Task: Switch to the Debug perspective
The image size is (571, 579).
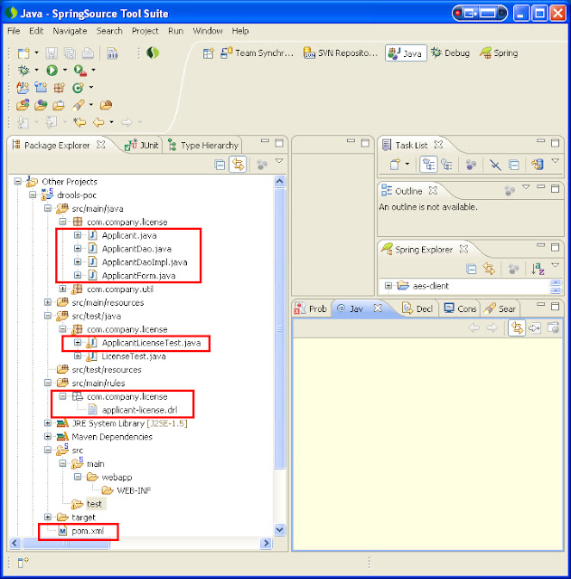Action: [451, 53]
